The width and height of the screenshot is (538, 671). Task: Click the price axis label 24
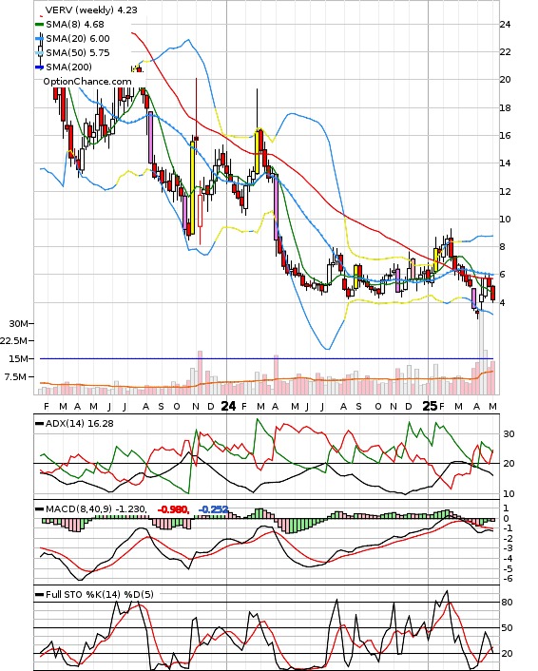point(505,25)
